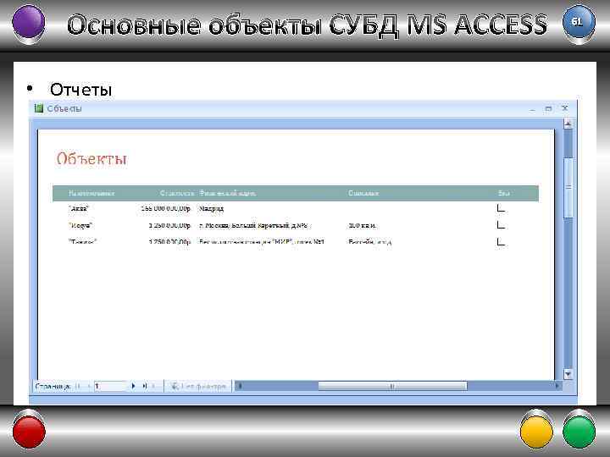The height and width of the screenshot is (457, 610).
Task: Click the 'г. Москва, Большой Каретный' address cell
Action: 254,225
